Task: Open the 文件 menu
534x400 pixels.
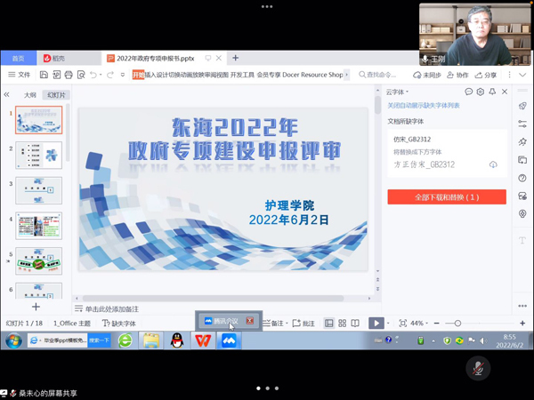Action: (x=20, y=75)
